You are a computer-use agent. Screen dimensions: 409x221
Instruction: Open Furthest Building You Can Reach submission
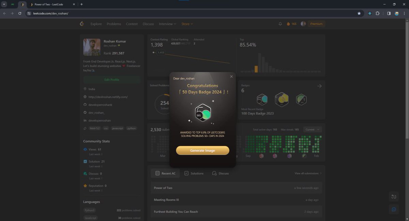(x=236, y=211)
